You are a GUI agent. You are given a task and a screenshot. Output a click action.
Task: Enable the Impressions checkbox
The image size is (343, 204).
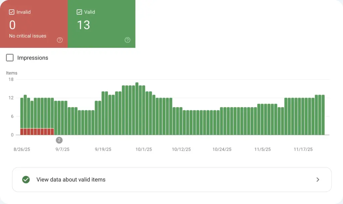click(x=10, y=58)
